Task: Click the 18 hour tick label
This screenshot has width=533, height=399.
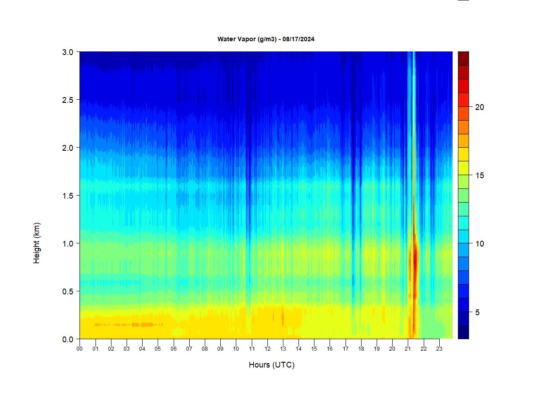Action: pyautogui.click(x=361, y=349)
